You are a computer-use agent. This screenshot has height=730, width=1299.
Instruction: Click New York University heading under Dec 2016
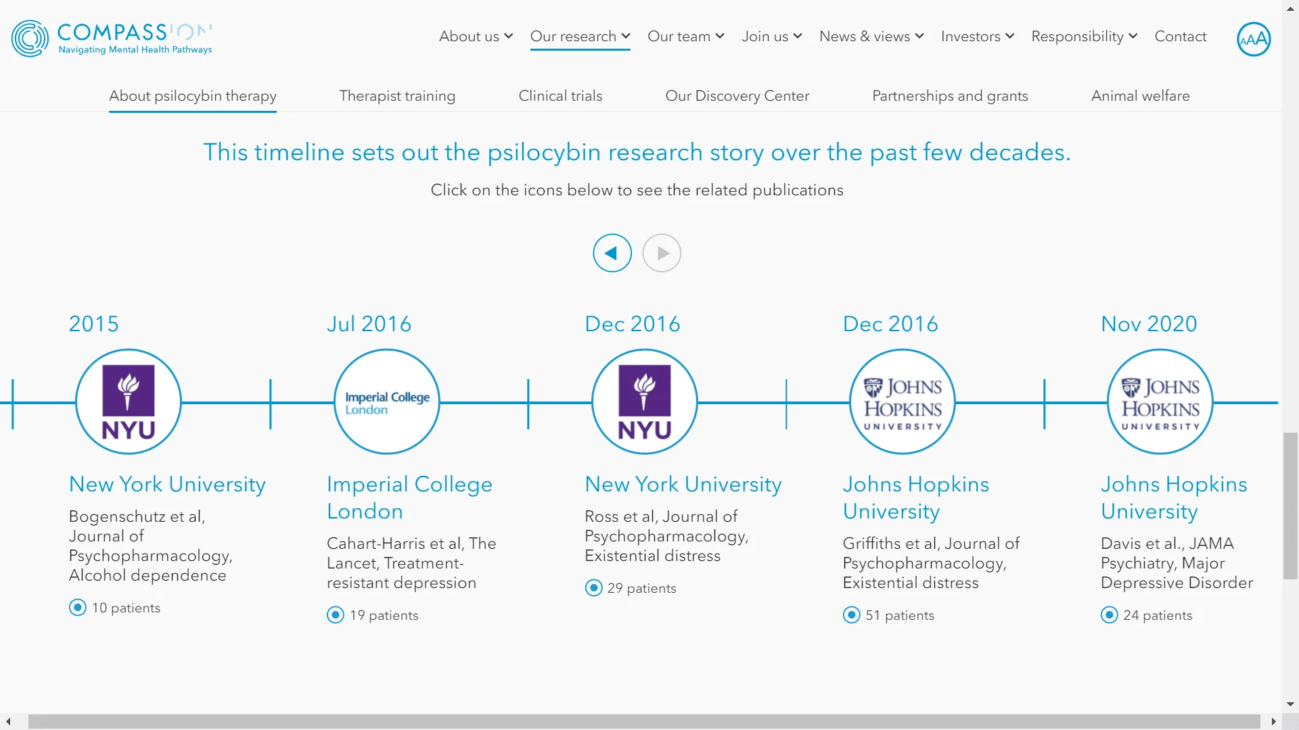click(x=683, y=484)
